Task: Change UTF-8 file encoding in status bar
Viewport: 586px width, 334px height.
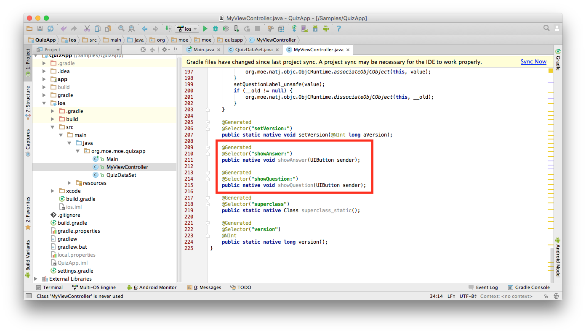Action: 468,296
